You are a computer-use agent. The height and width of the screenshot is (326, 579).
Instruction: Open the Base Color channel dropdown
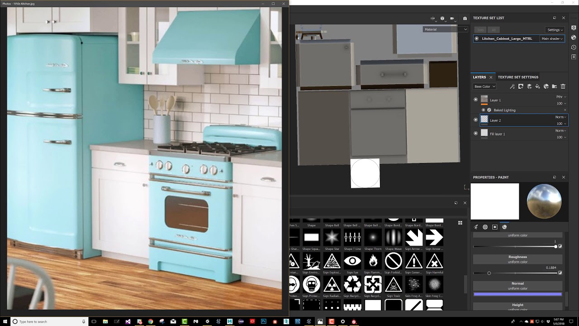(x=484, y=86)
